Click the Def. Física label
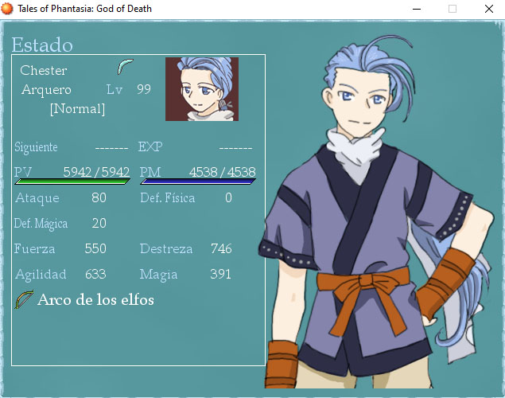 click(x=168, y=198)
